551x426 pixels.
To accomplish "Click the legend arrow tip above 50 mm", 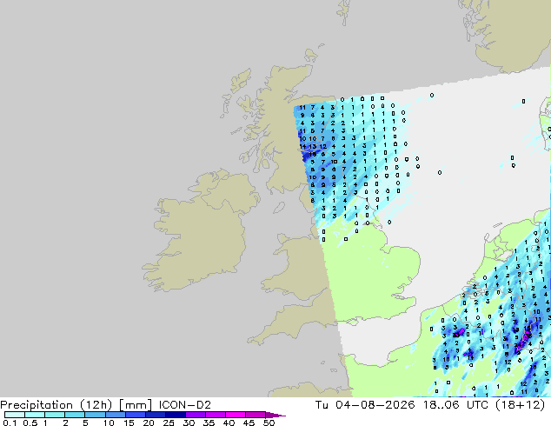I will [275, 415].
